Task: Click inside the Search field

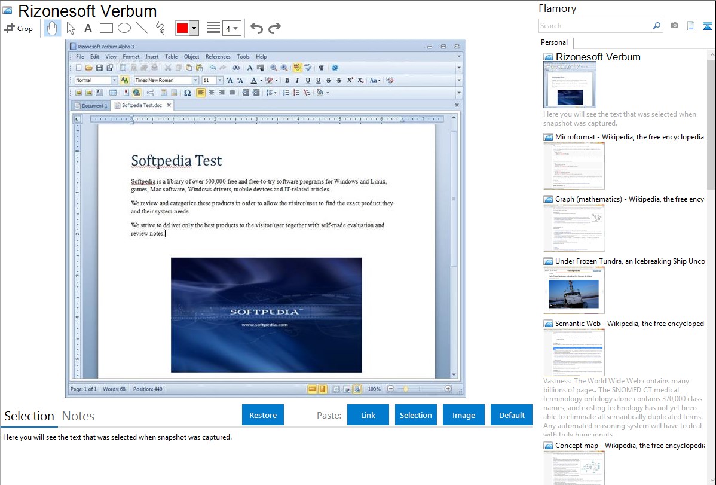Action: (595, 26)
